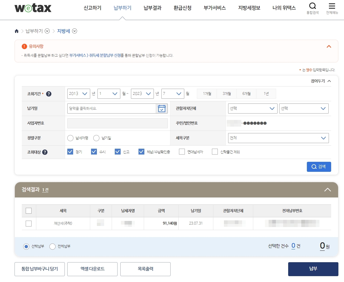344x282 pixels.
Task: Collapse the 유의사항 notice panel chevron
Action: pos(329,47)
